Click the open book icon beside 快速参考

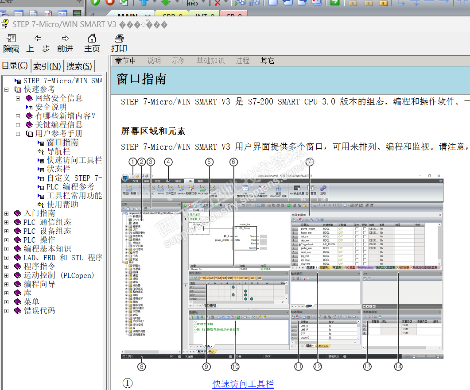pyautogui.click(x=18, y=89)
